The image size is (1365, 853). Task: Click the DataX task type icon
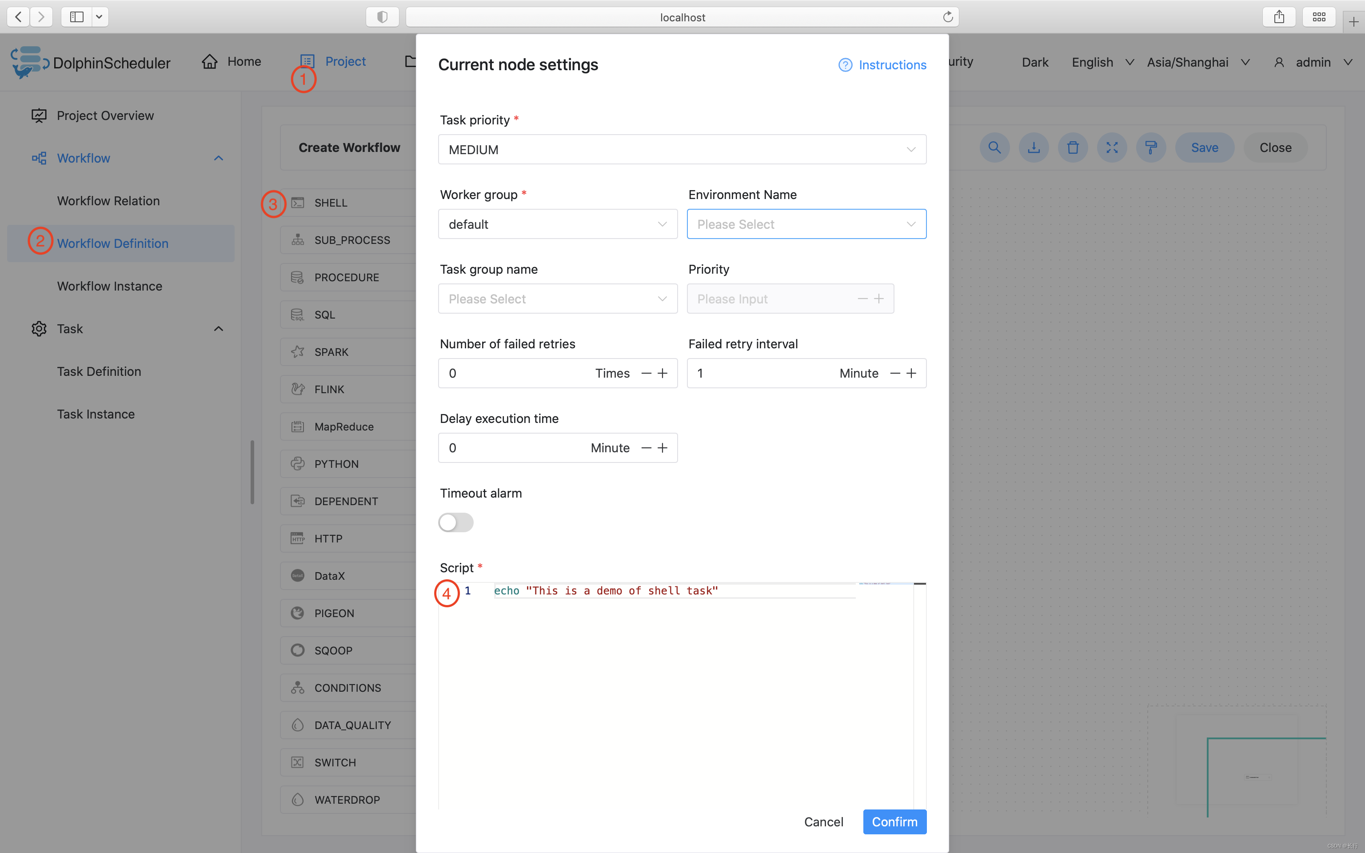297,575
